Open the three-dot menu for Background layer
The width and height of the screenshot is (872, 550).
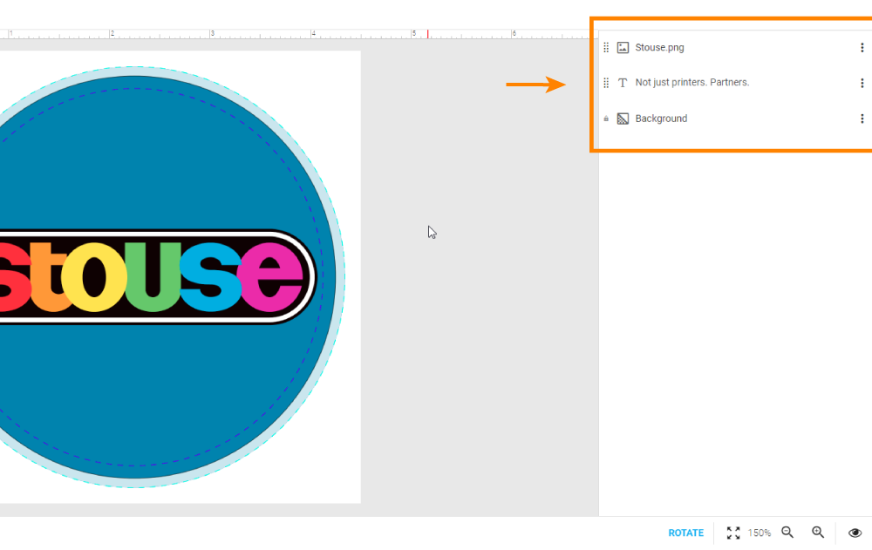862,119
